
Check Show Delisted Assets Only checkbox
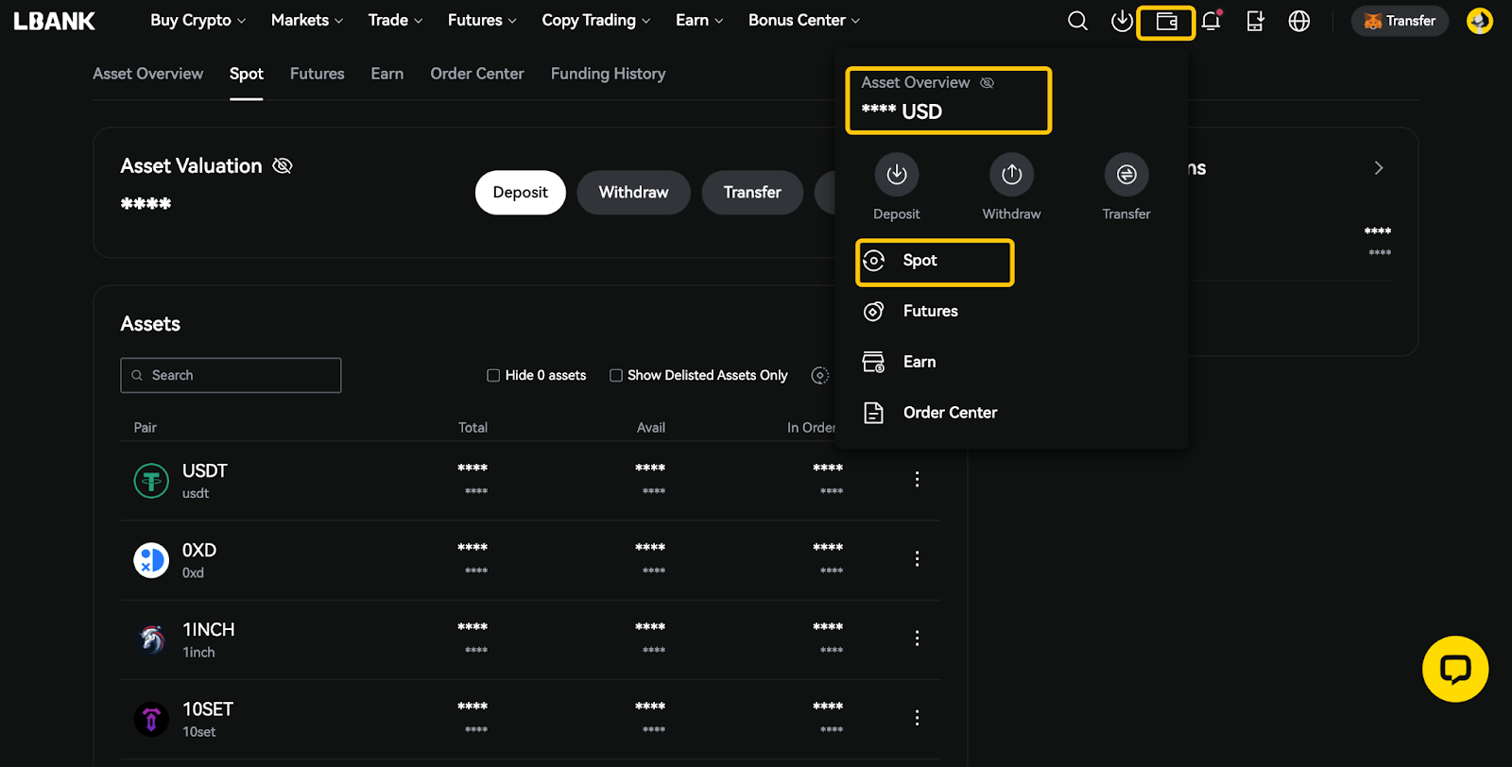(x=616, y=375)
